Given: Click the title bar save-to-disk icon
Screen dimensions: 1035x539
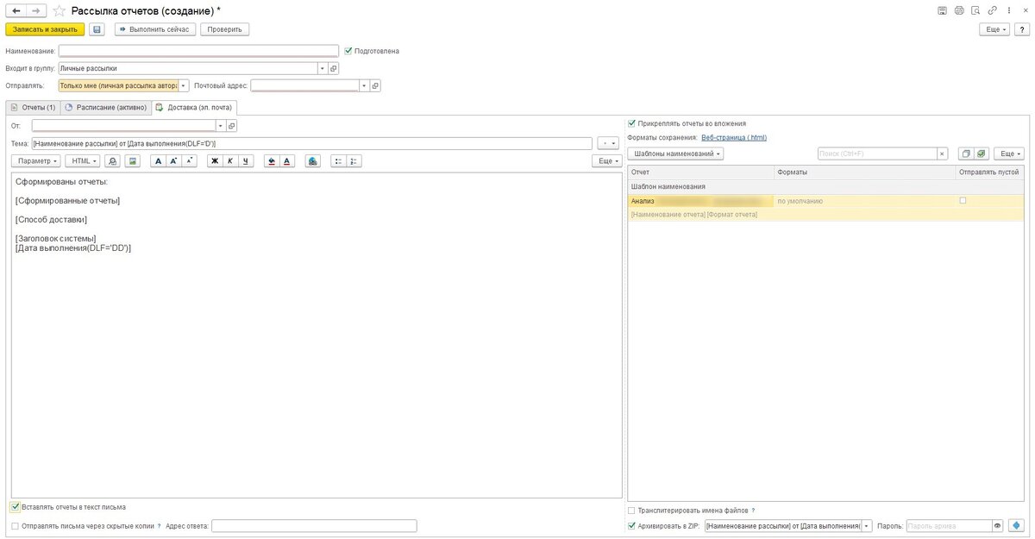Looking at the screenshot, I should (x=941, y=10).
